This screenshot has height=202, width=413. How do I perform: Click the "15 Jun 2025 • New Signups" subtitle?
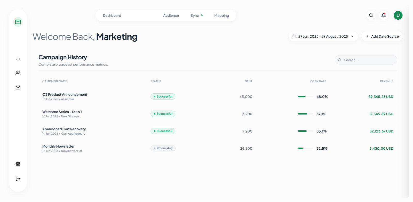(x=61, y=117)
